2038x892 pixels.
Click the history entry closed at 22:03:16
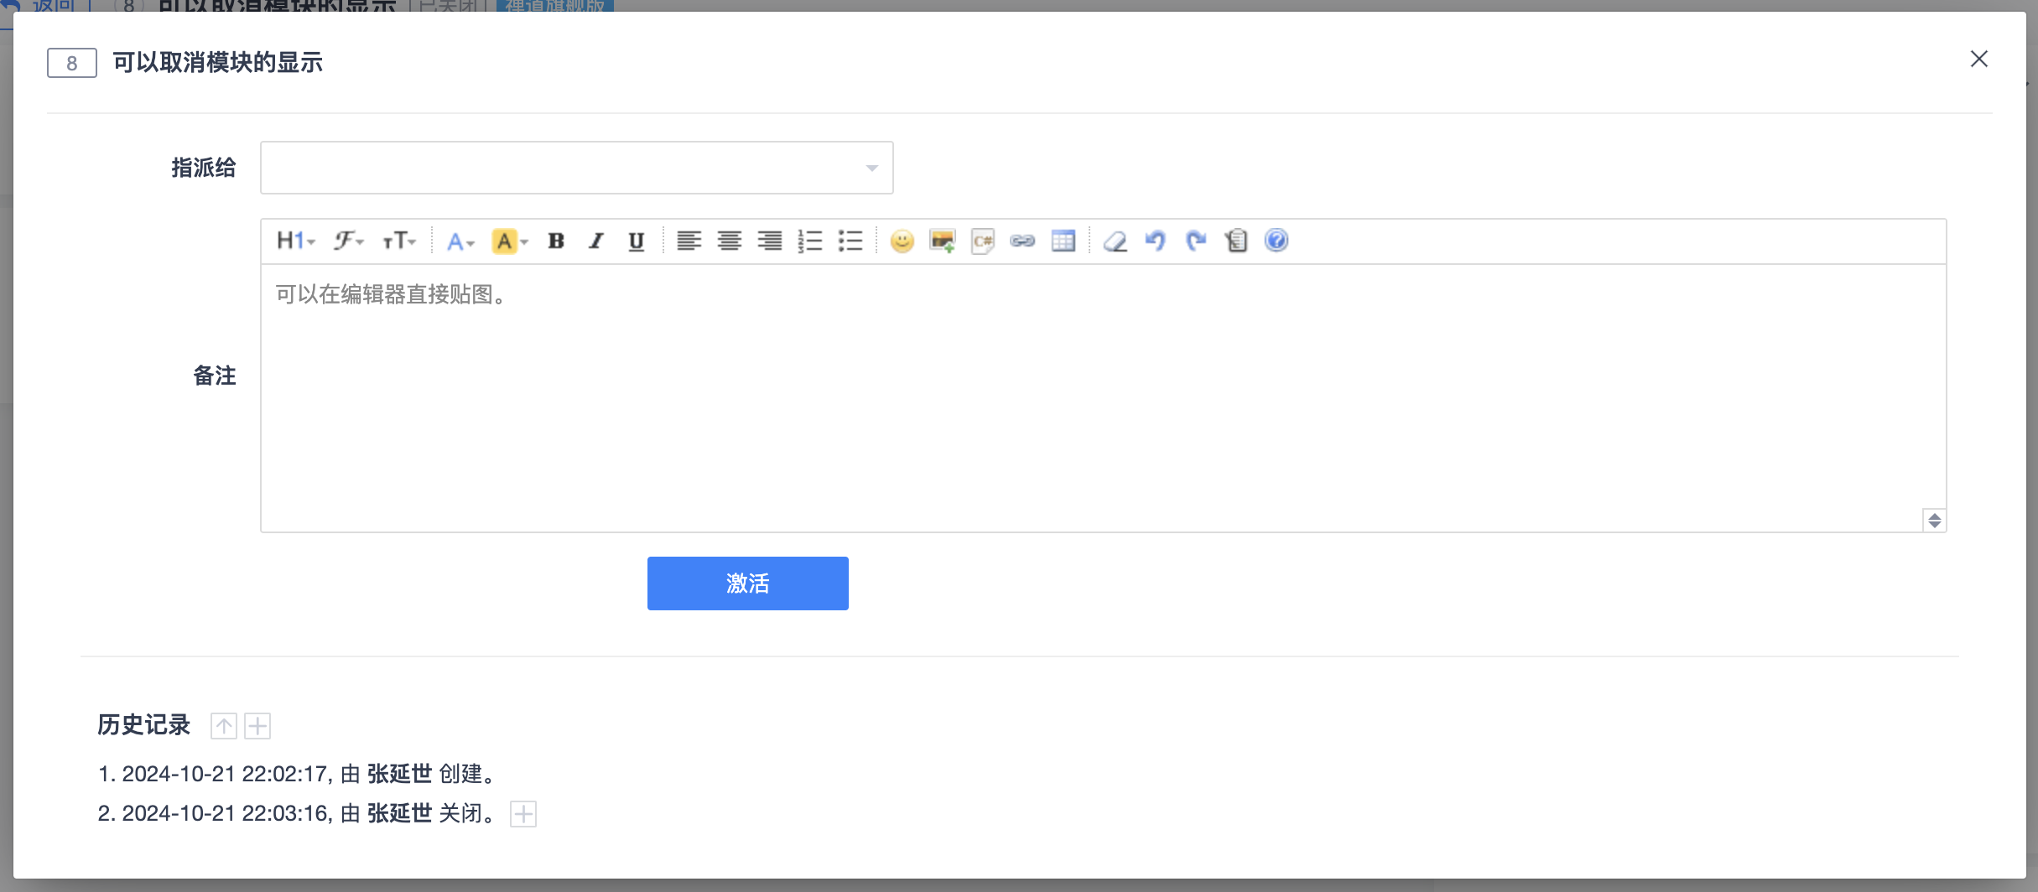coord(298,813)
